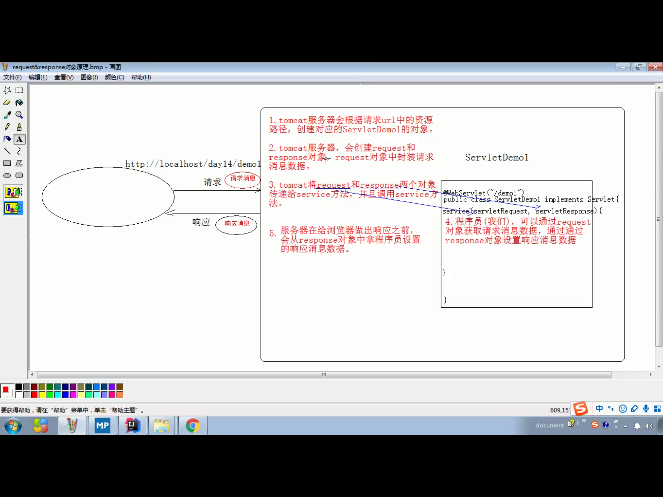Select the Text tool
This screenshot has height=497, width=663.
tap(19, 139)
